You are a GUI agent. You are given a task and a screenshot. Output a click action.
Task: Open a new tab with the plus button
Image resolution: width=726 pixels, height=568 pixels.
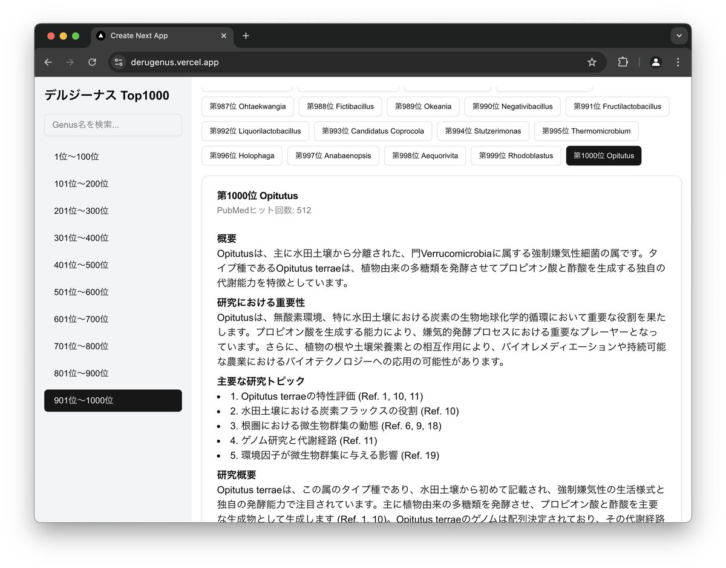click(246, 36)
